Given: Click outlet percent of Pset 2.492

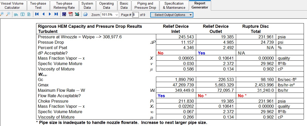Looking at the screenshot, I should tap(228, 48).
